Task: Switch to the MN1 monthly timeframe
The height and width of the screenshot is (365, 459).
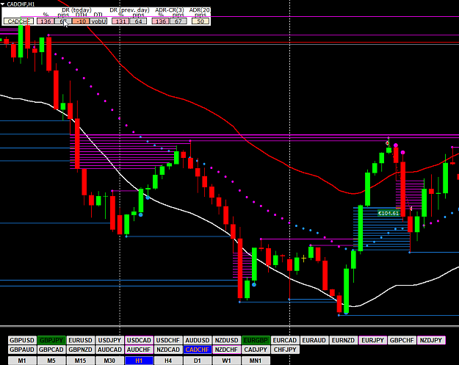Action: click(256, 361)
